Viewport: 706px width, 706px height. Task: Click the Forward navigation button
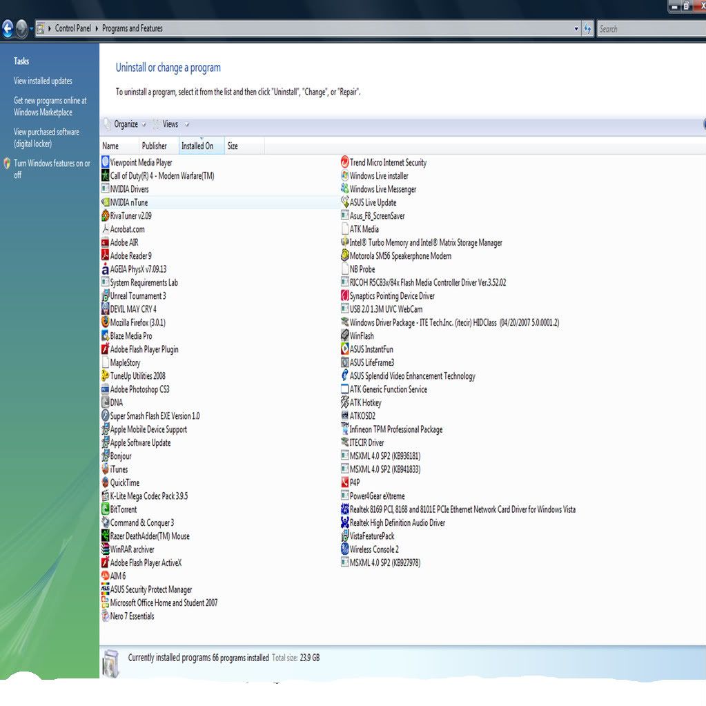point(21,29)
